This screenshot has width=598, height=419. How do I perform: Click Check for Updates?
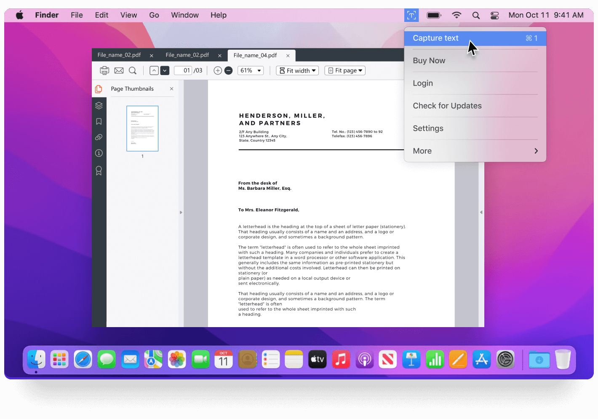coord(447,105)
